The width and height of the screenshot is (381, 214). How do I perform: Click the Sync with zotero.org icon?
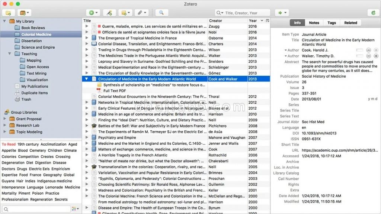pos(374,13)
